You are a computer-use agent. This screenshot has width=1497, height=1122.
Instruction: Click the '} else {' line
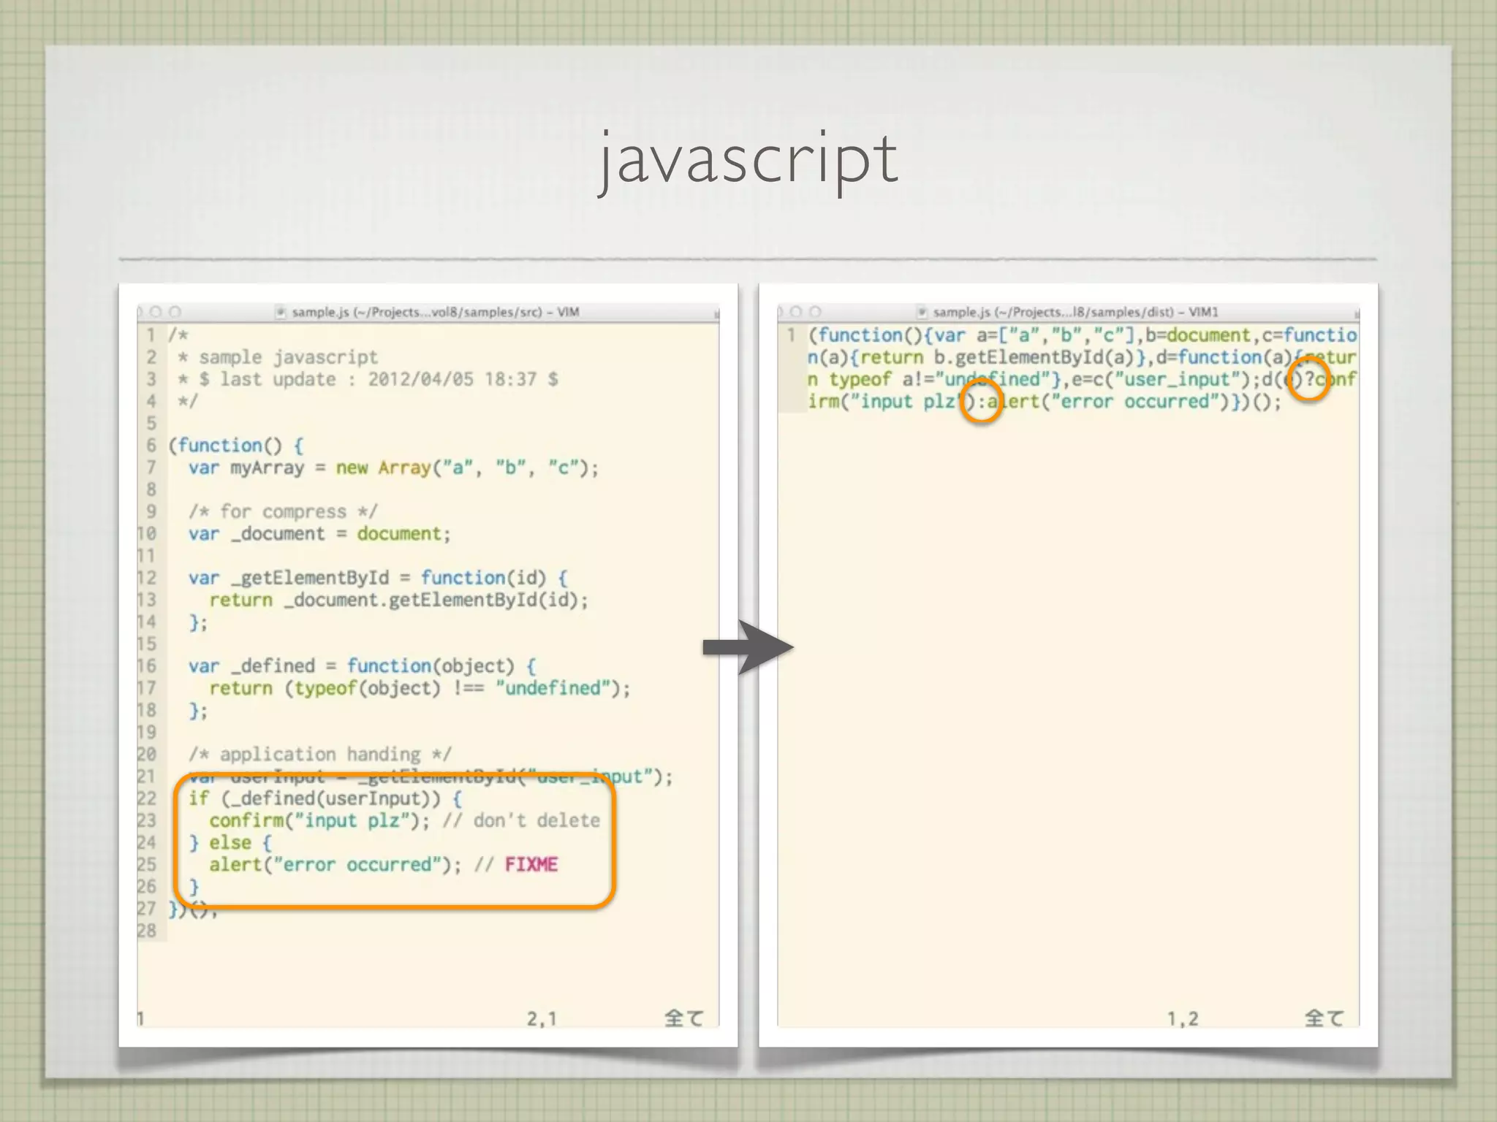[x=230, y=842]
